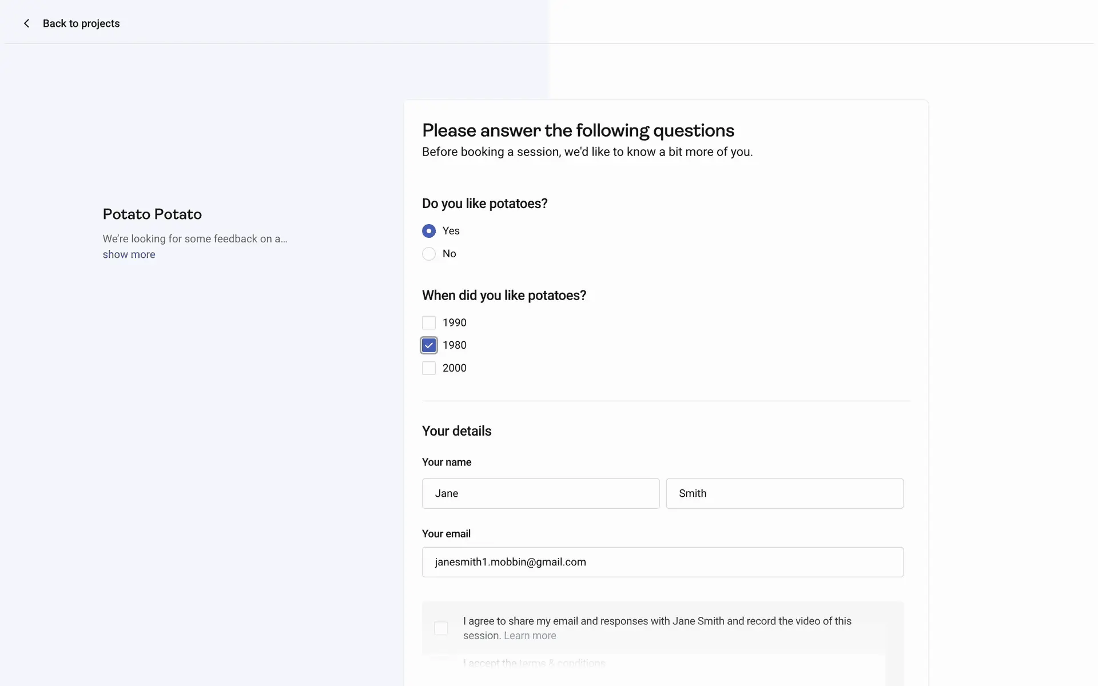Screen dimensions: 1098x686
Task: Open the terms & conditions link
Action: click(562, 663)
